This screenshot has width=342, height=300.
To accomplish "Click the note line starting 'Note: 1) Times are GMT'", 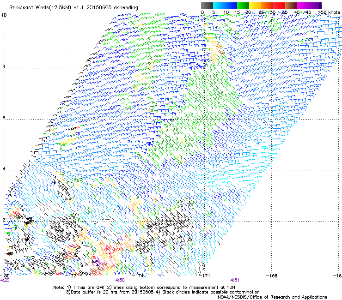I will [144, 288].
